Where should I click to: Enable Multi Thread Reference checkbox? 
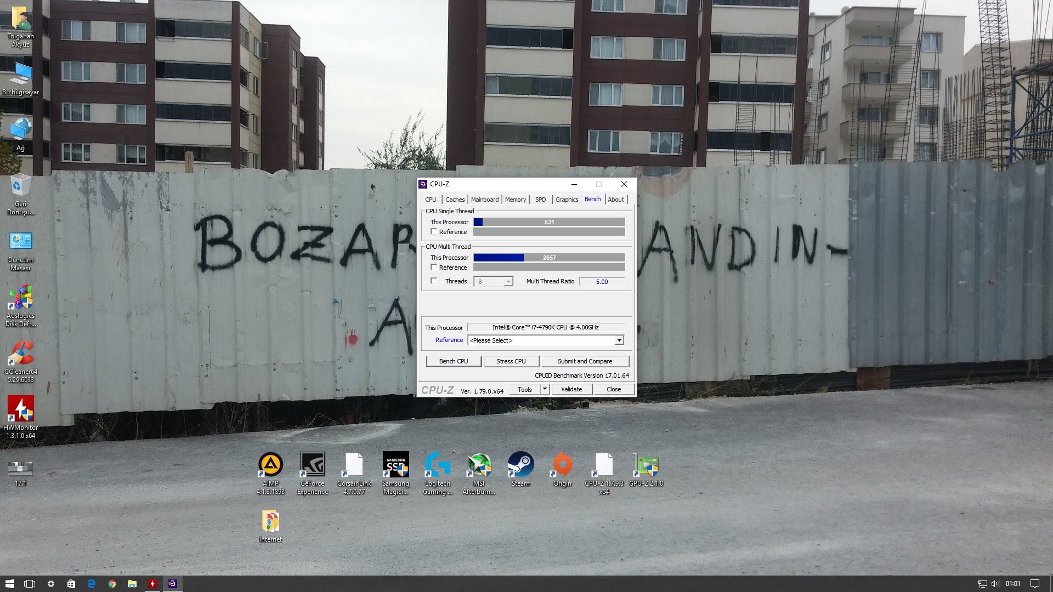(x=434, y=267)
